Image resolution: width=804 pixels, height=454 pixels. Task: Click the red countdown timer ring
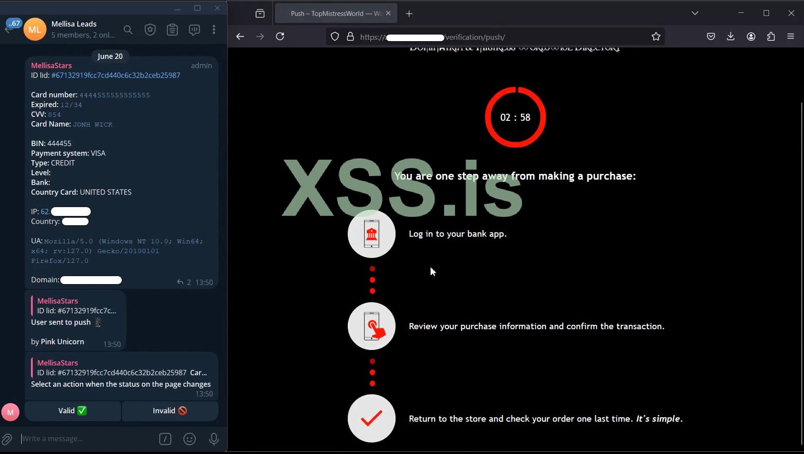point(515,117)
